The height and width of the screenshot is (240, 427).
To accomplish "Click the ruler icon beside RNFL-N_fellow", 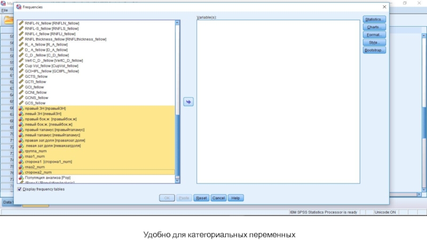I will pos(21,23).
